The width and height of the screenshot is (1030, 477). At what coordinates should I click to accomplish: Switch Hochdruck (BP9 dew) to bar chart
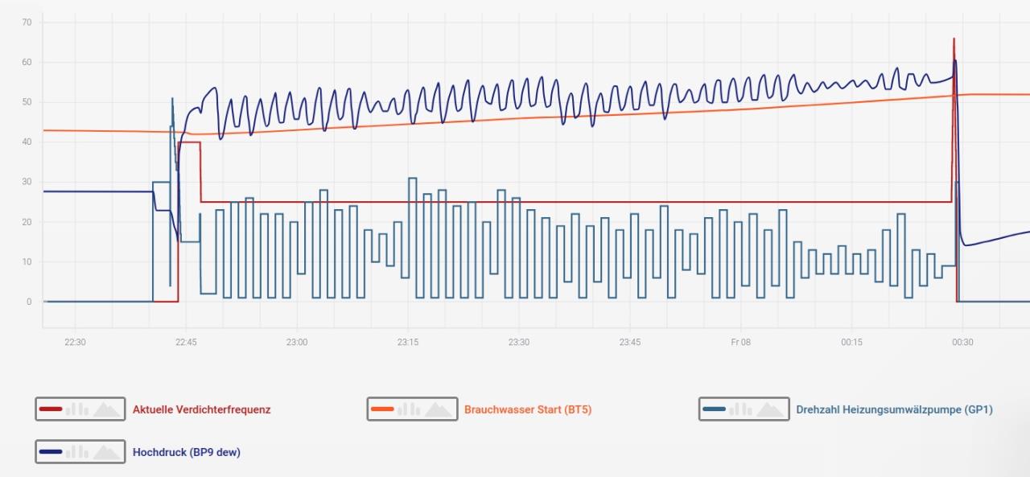click(77, 452)
